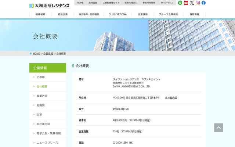Open the Facebook icon

pyautogui.click(x=203, y=3)
